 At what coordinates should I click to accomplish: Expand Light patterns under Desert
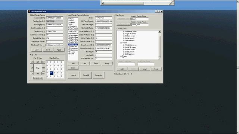124,54
